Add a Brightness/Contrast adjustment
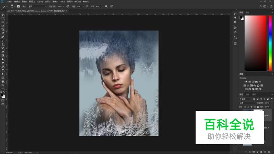Viewport: 274px width, 154px height. coord(246,82)
